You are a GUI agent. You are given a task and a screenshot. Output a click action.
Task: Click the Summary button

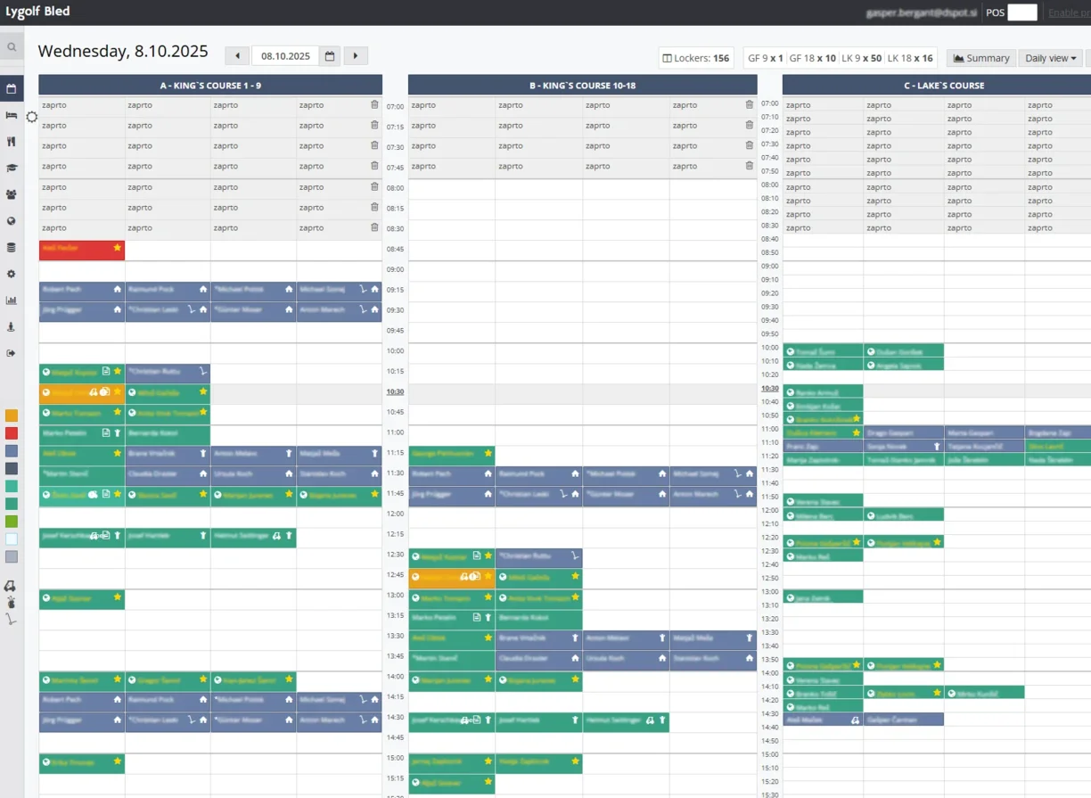980,58
